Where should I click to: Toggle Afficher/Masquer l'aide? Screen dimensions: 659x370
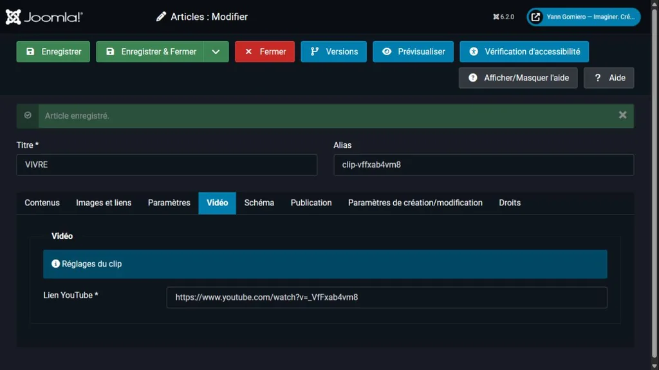518,78
